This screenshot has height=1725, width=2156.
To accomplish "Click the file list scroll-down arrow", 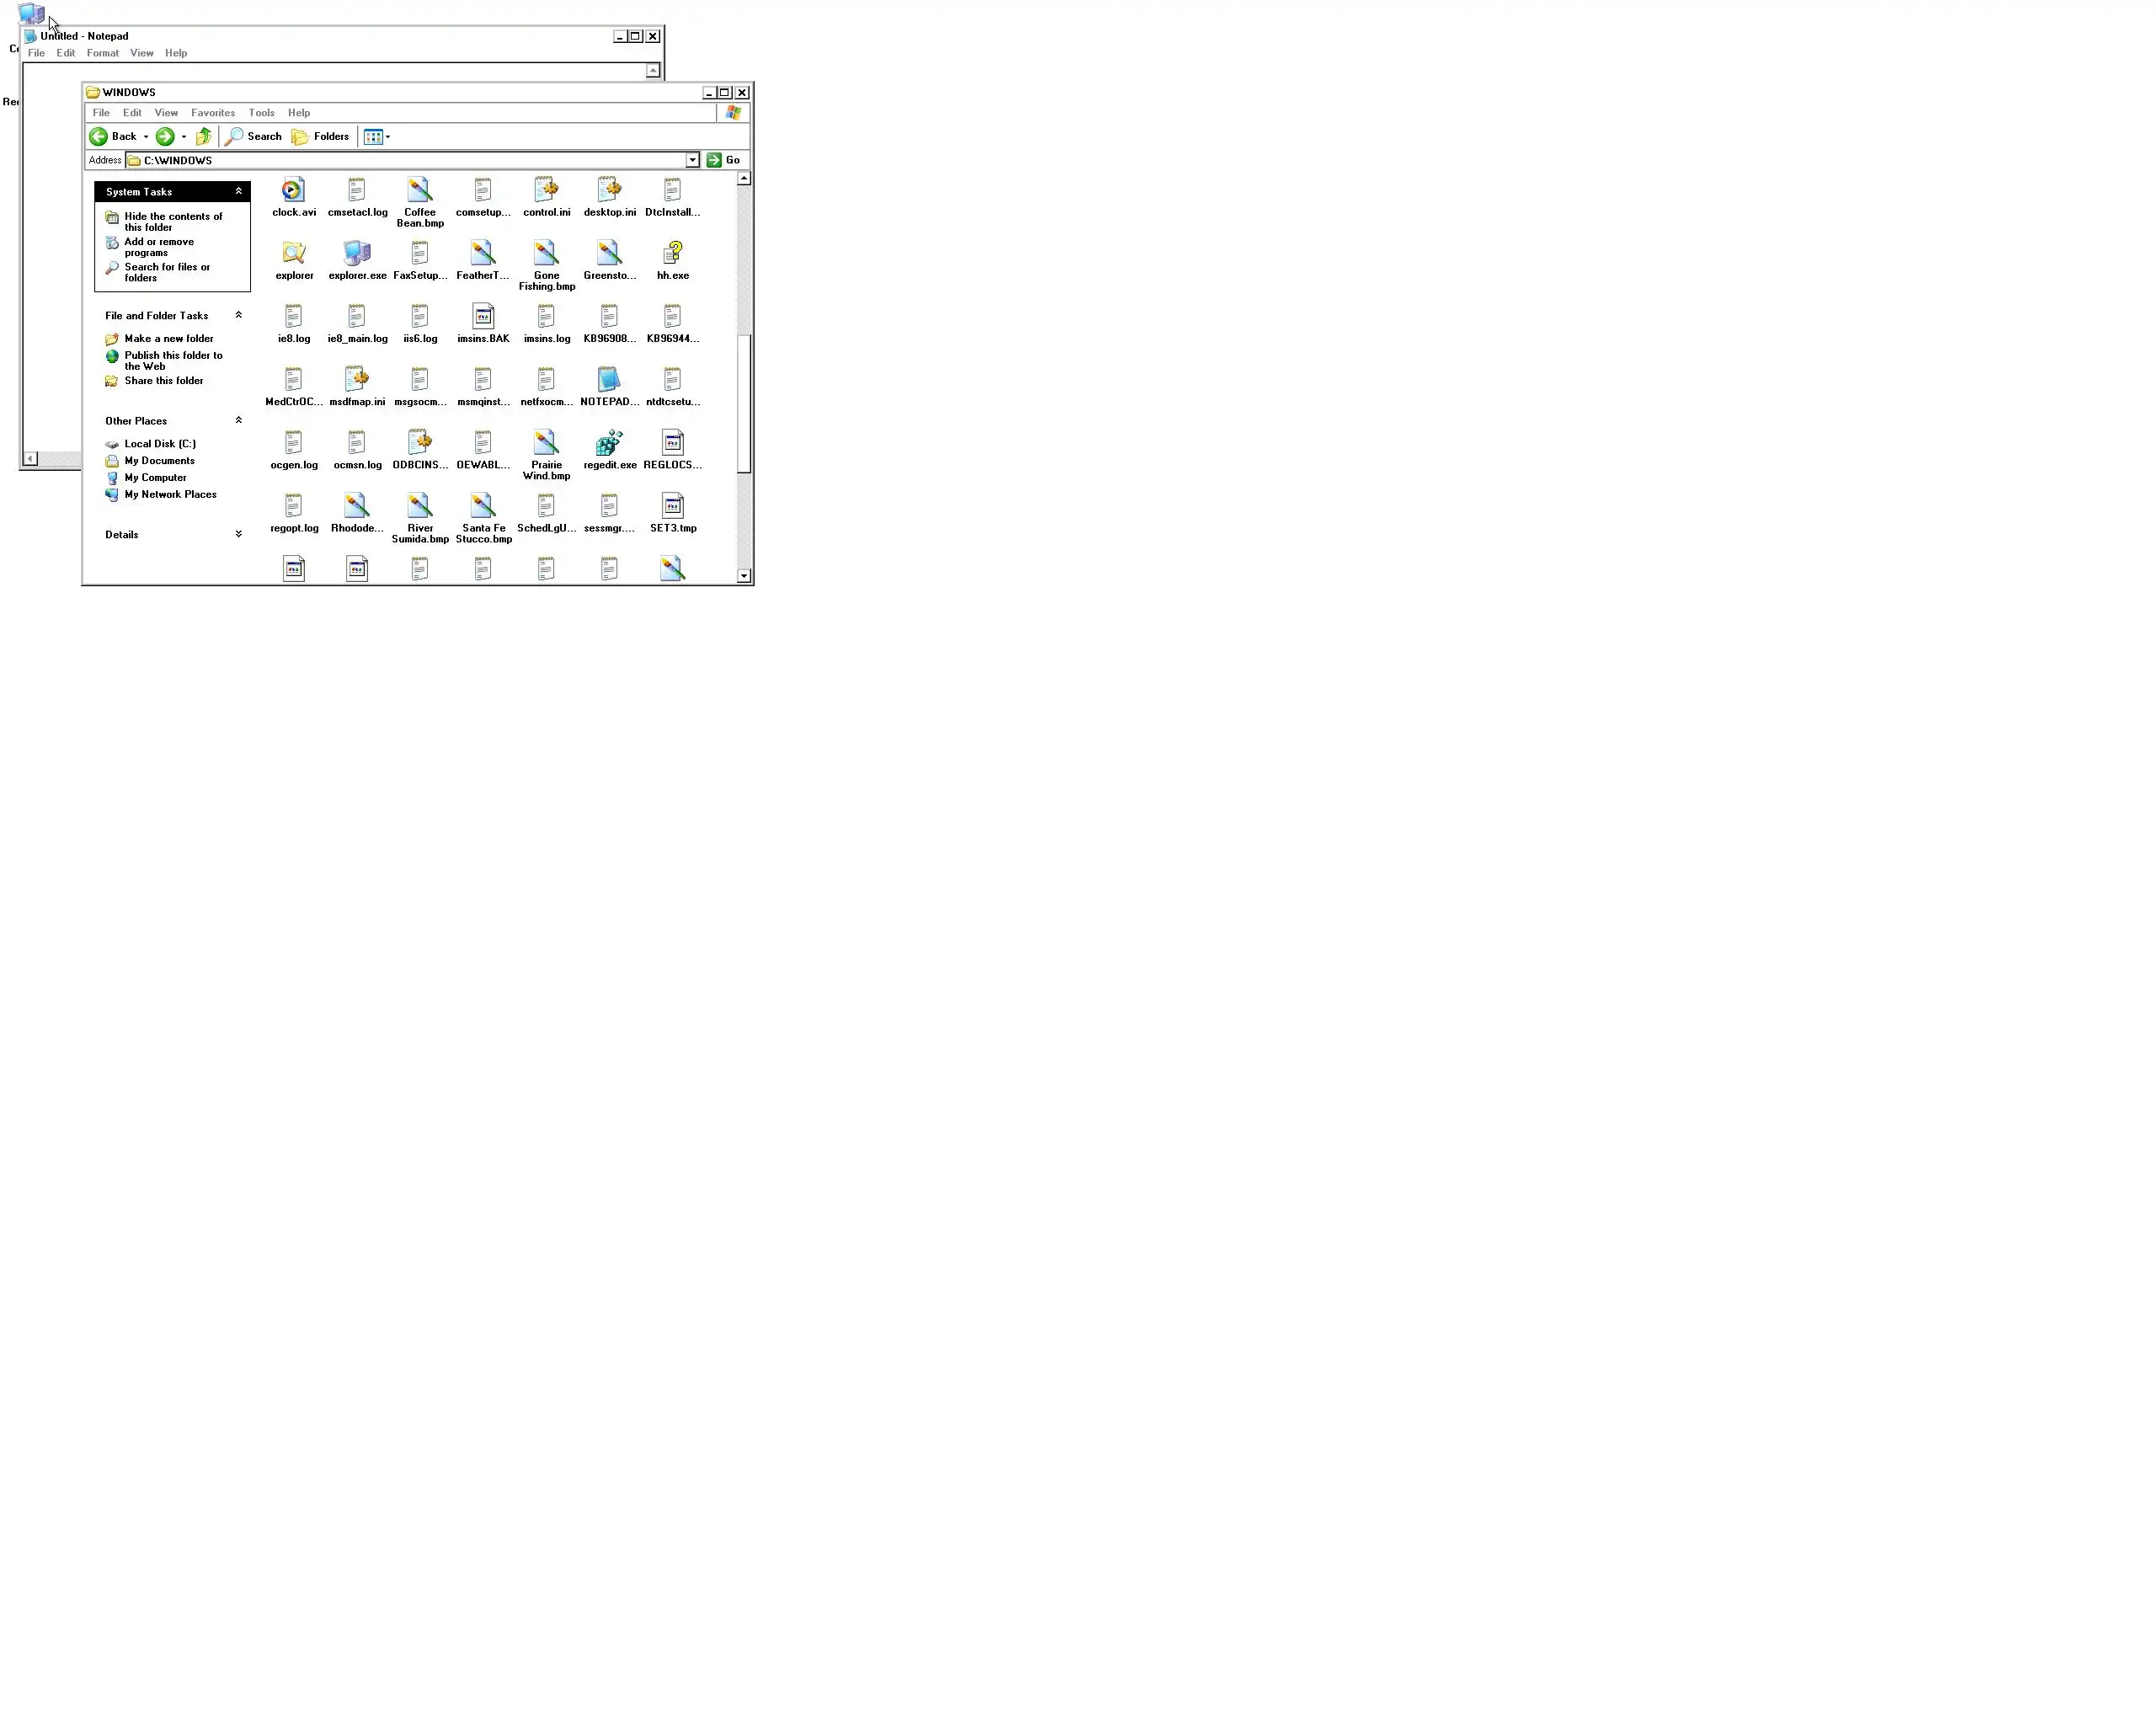I will click(744, 576).
